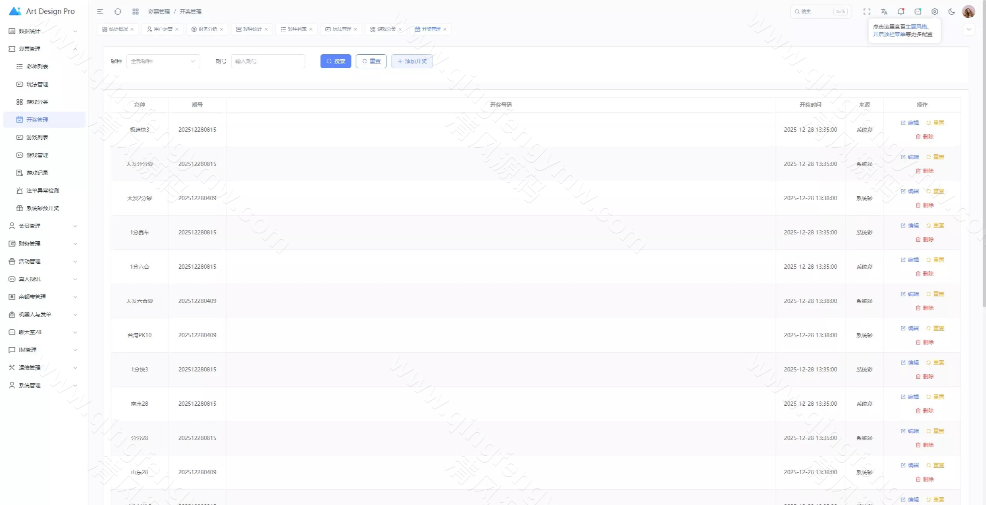Close the 彩种统计 tab

(266, 29)
